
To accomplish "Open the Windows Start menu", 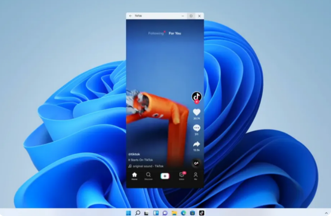I will 129,213.
